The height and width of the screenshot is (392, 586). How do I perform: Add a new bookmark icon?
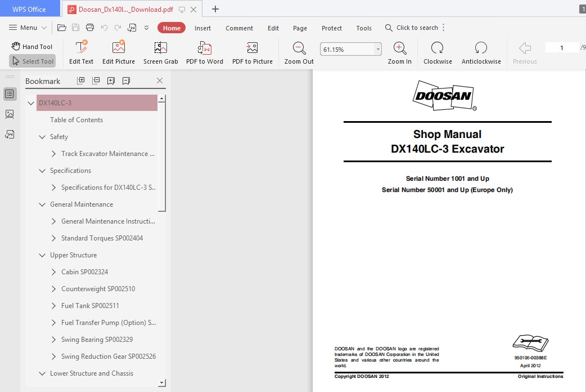click(111, 81)
